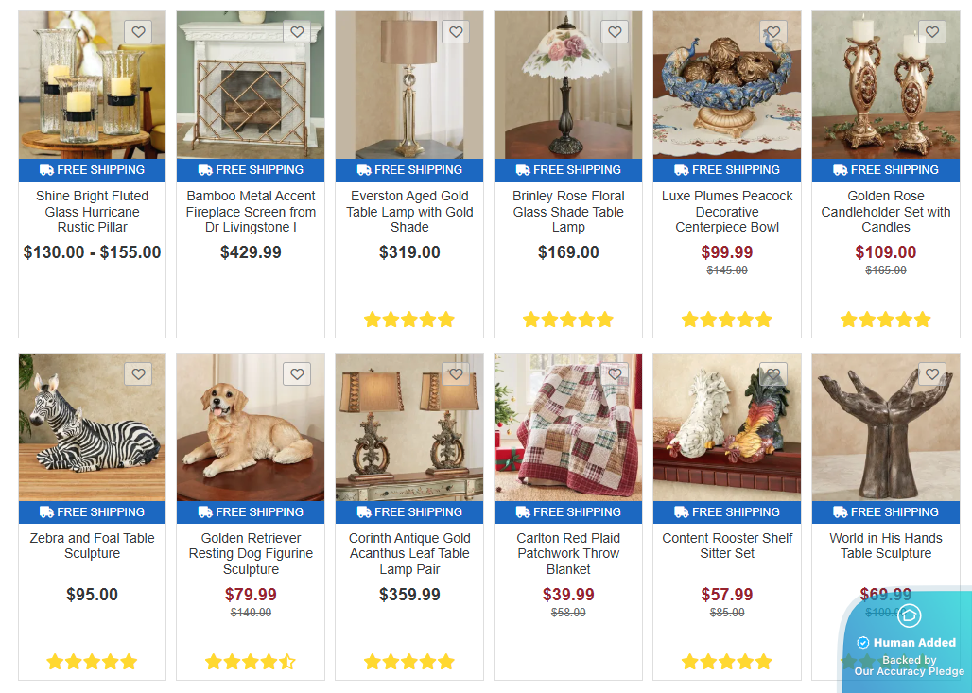Click star rating of Golden Retriever Figurine
This screenshot has height=693, width=972.
(251, 662)
